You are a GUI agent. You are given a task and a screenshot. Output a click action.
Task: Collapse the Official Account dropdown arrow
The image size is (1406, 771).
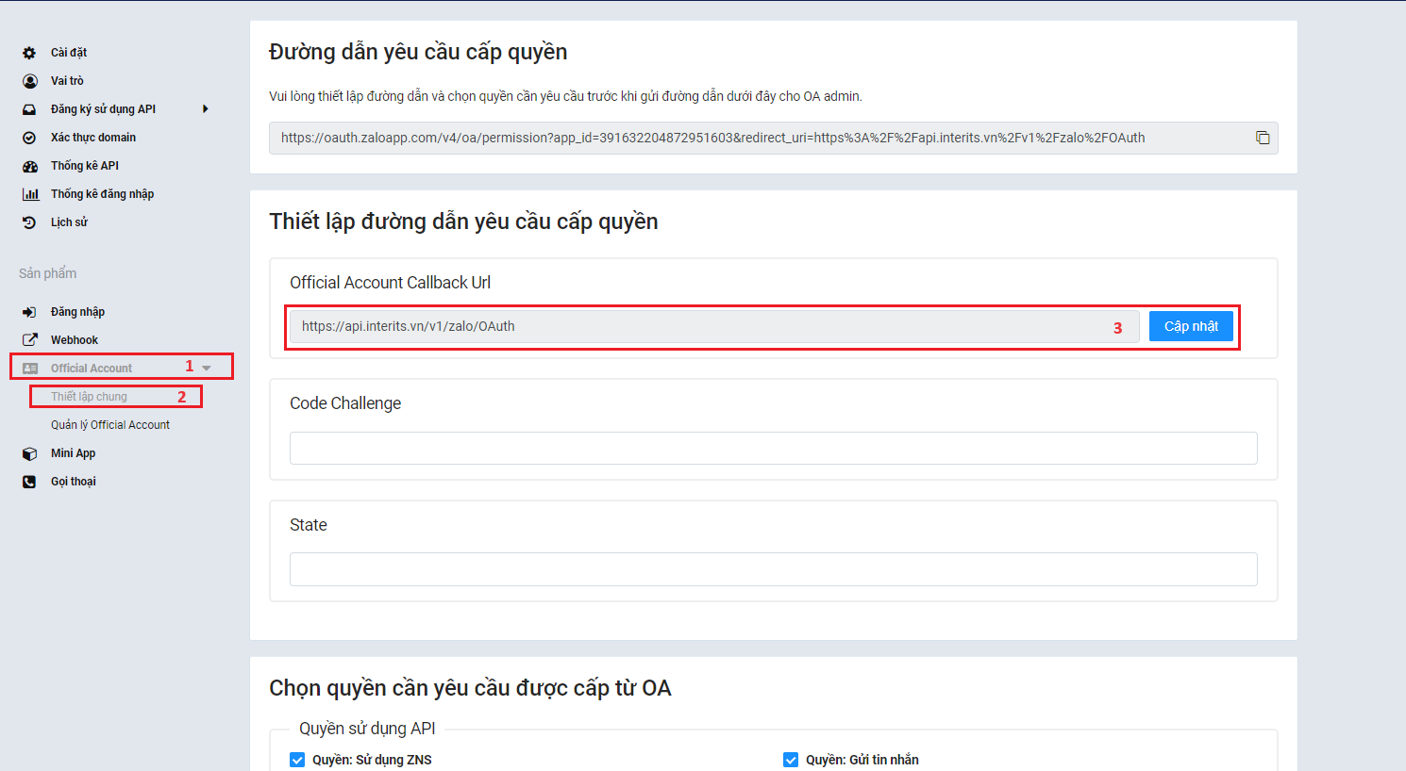click(207, 369)
